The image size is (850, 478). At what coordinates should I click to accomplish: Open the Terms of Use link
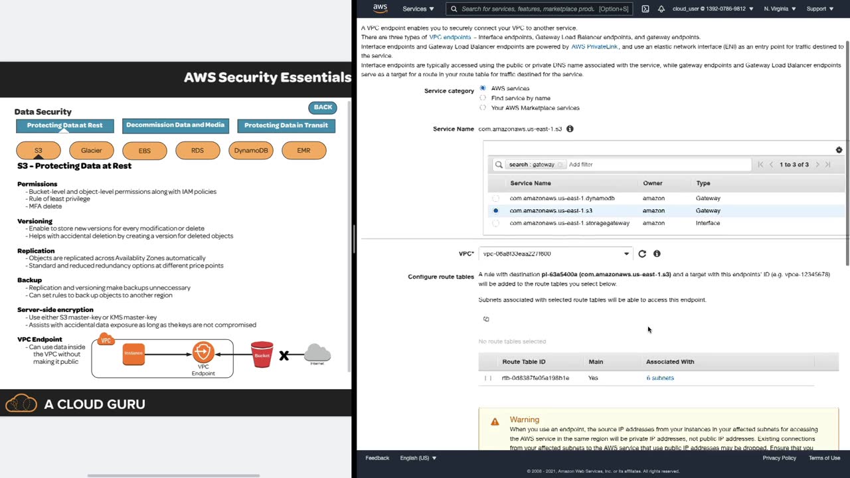pyautogui.click(x=824, y=458)
